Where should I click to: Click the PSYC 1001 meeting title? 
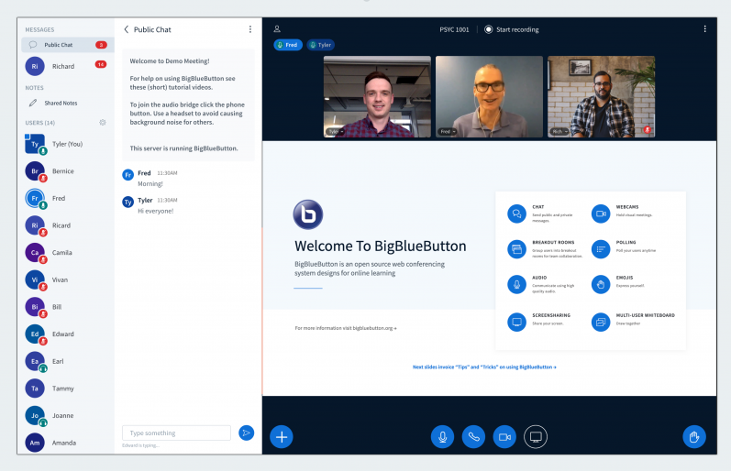pos(454,29)
